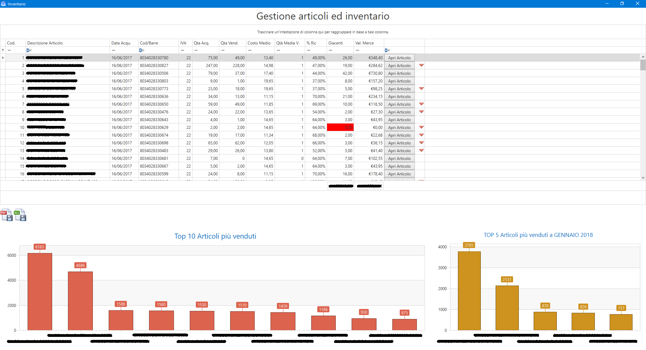Click the filter funnel icon in the filter row
Screen dimensions: 646x350
click(x=3, y=50)
